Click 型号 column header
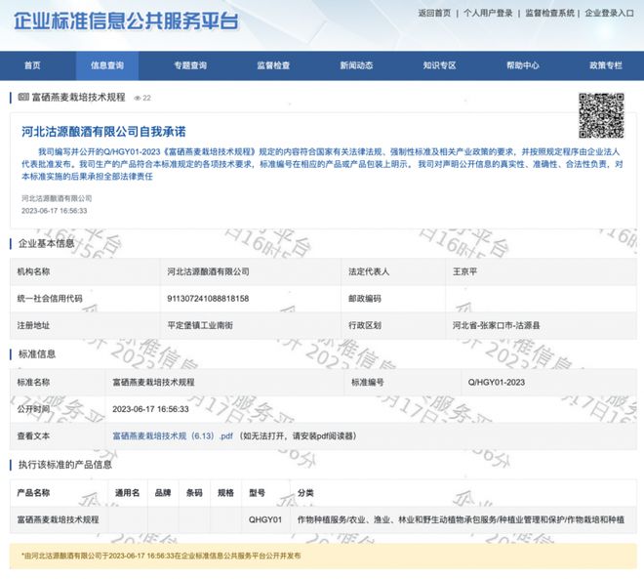The image size is (644, 579). pos(257,493)
